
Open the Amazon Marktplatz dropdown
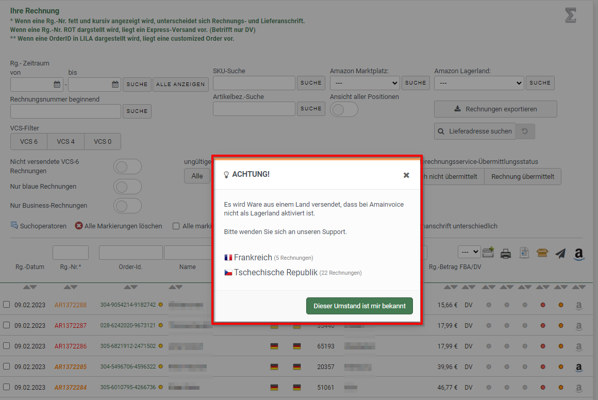365,82
